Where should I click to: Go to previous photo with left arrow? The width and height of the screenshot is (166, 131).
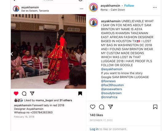(12, 54)
